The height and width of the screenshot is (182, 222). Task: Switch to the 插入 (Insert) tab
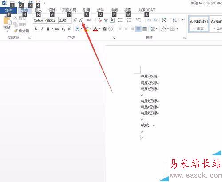tap(38, 10)
